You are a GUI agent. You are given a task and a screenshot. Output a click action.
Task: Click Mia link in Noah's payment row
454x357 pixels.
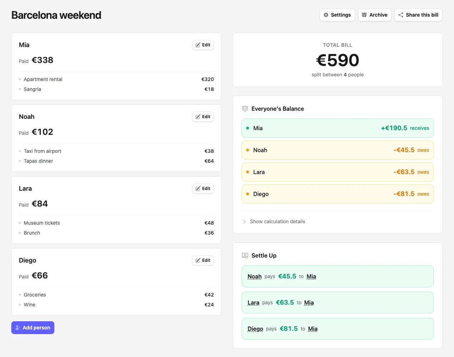coord(311,276)
